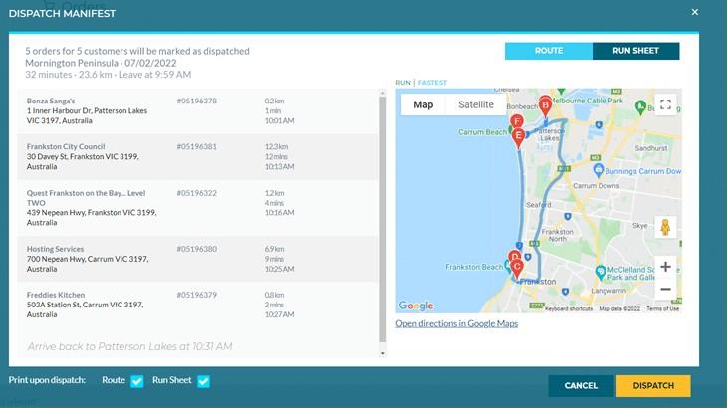The image size is (727, 408).
Task: Switch to the RUN SHEET tab
Action: (x=635, y=51)
